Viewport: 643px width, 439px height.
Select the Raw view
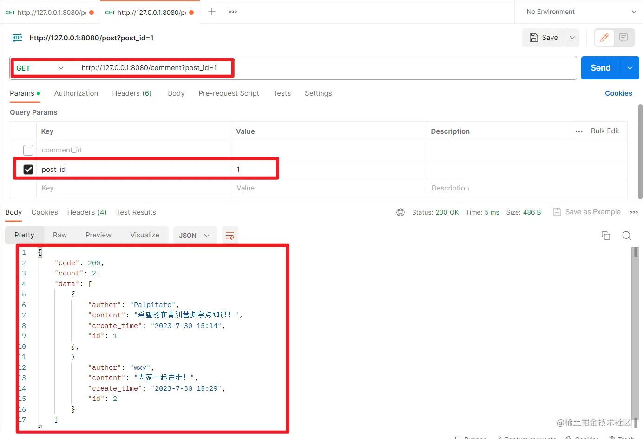[60, 235]
